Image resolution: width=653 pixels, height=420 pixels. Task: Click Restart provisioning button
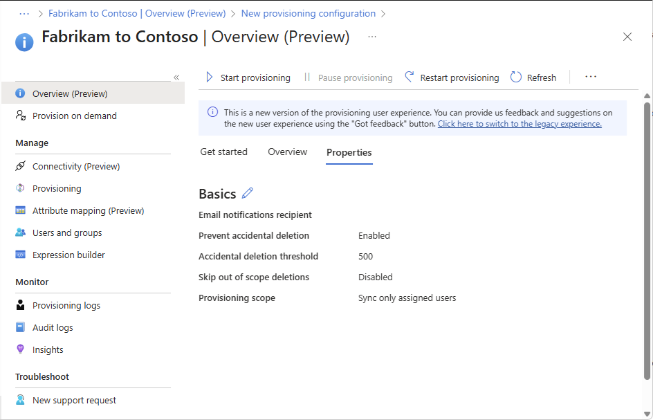coord(452,77)
